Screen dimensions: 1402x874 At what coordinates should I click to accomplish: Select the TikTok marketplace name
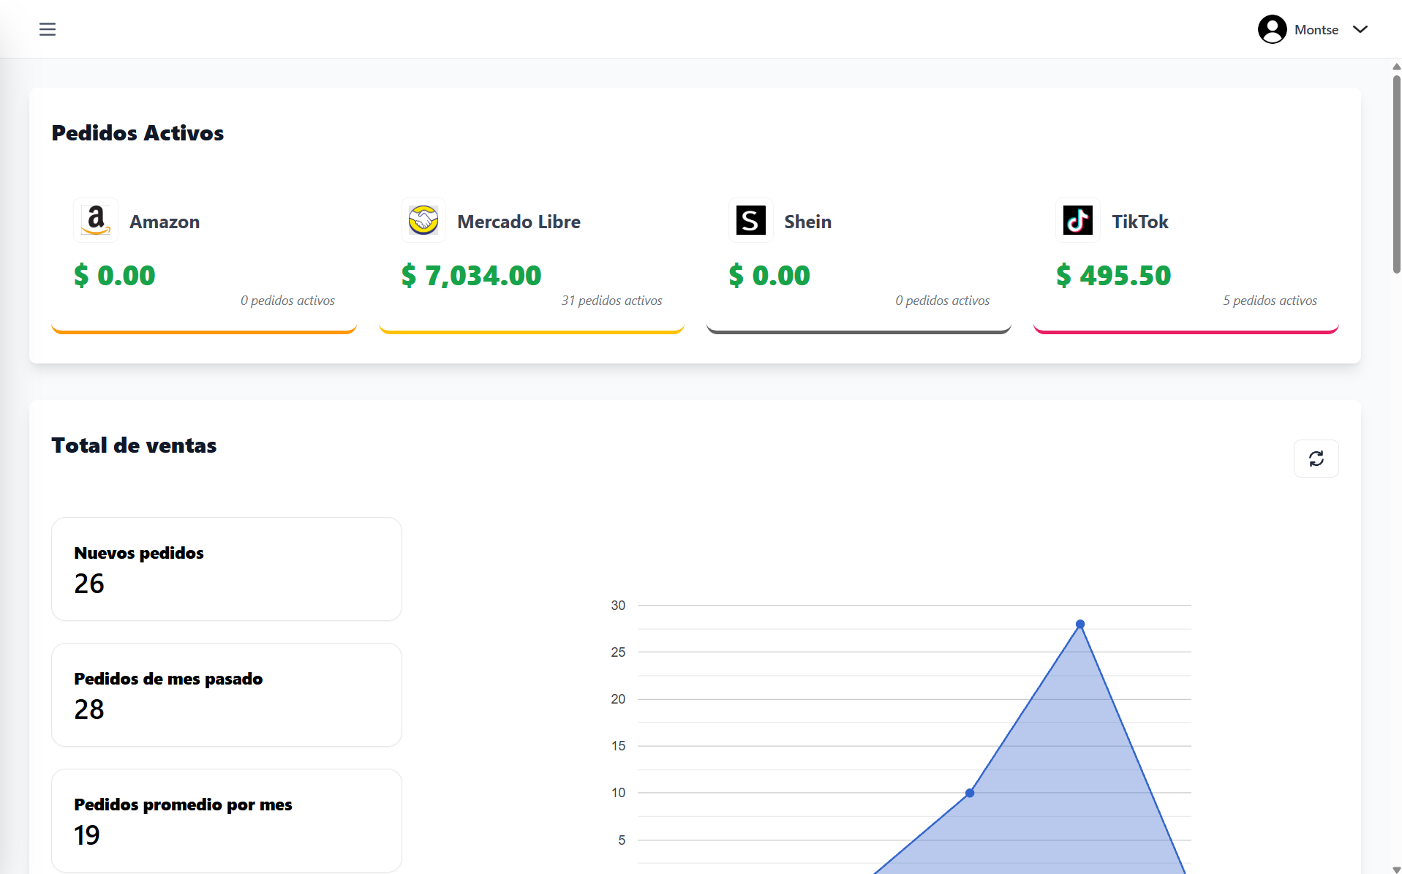tap(1140, 222)
